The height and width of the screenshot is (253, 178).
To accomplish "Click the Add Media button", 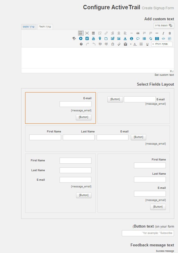I will (164, 25).
